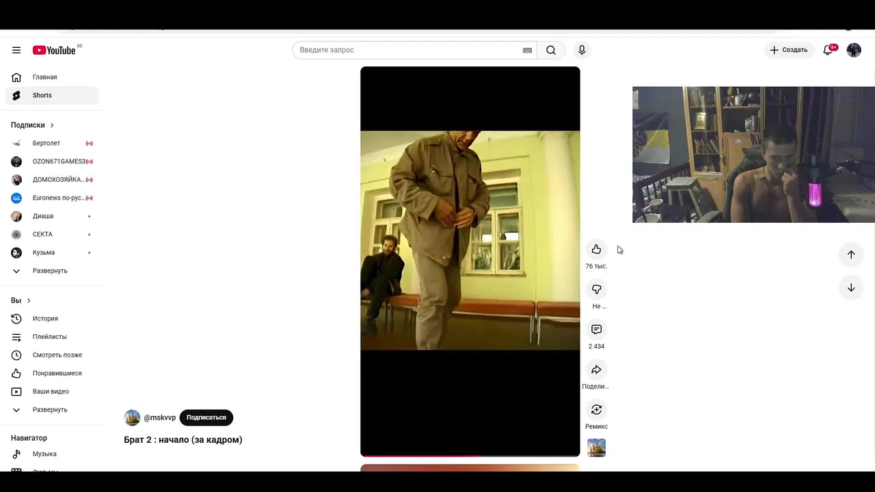This screenshot has height=492, width=875.
Task: Click the 76 тыс. likes count
Action: [596, 266]
